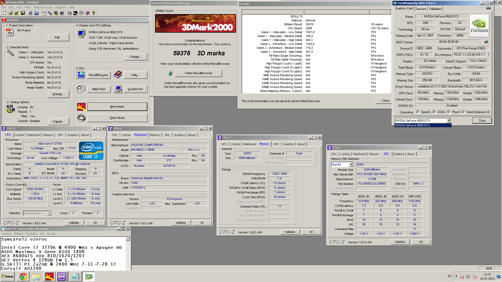The height and width of the screenshot is (282, 502).
Task: Toggle the OpenCL checkbox in GPU-Z
Action: pyautogui.click(x=418, y=112)
